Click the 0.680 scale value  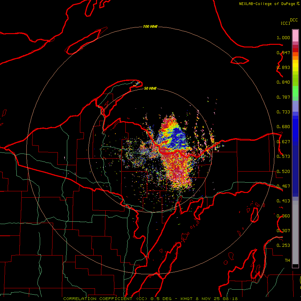[283, 127]
